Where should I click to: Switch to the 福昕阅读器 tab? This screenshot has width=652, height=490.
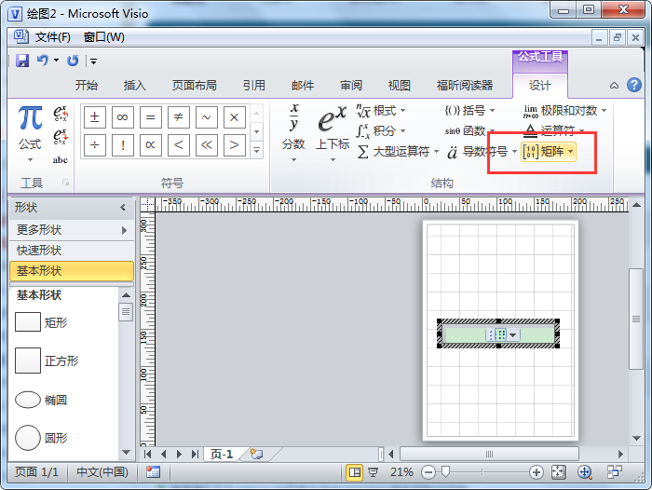pyautogui.click(x=465, y=86)
